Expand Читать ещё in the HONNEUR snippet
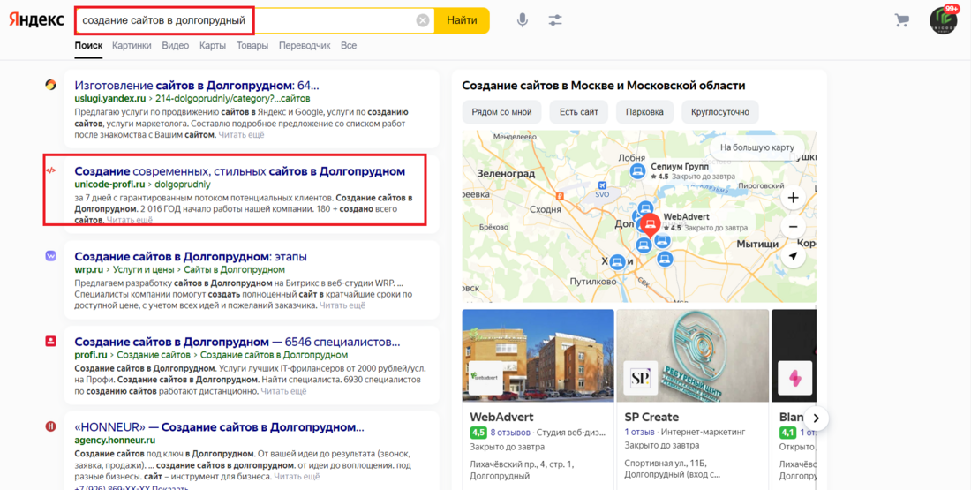This screenshot has width=971, height=490. tap(297, 477)
